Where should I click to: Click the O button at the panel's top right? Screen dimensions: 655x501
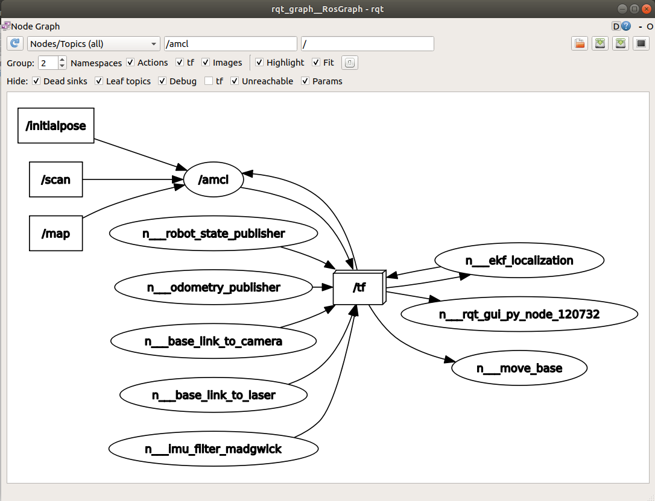click(650, 26)
